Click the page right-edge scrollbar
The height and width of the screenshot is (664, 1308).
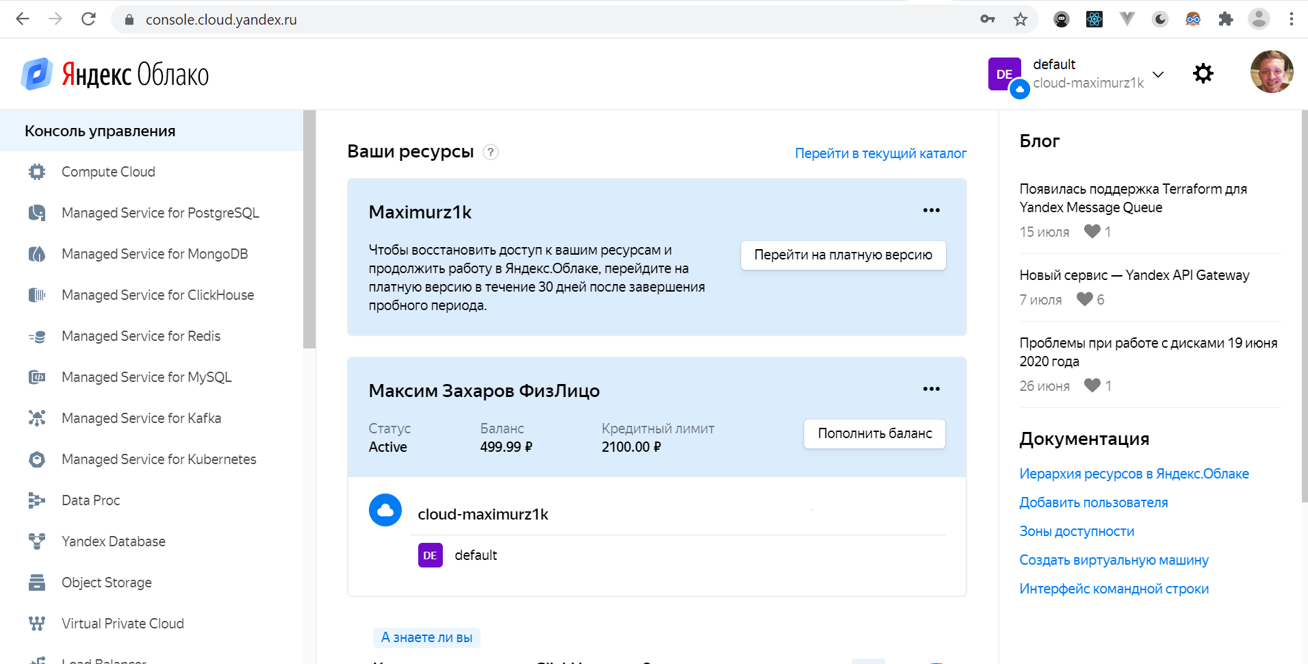1305,306
